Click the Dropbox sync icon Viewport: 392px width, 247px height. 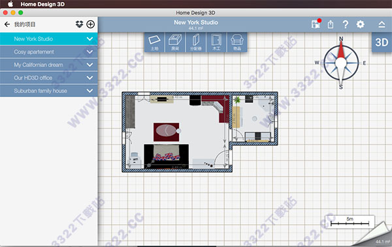(x=79, y=24)
